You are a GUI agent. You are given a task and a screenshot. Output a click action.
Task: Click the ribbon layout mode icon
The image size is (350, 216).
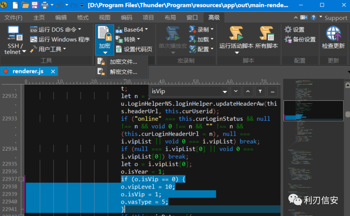(x=304, y=18)
